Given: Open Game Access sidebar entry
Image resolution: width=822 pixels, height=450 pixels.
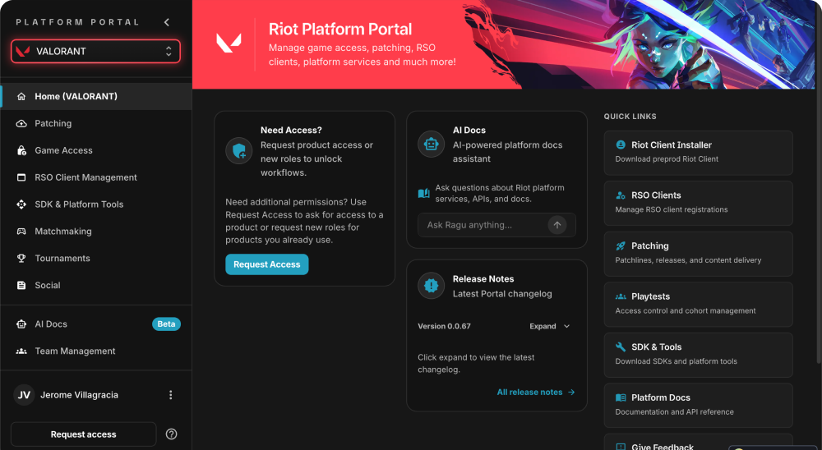Looking at the screenshot, I should tap(96, 150).
